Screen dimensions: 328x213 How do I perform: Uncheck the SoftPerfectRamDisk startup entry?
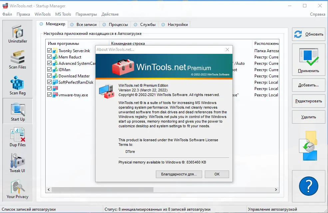(49, 82)
